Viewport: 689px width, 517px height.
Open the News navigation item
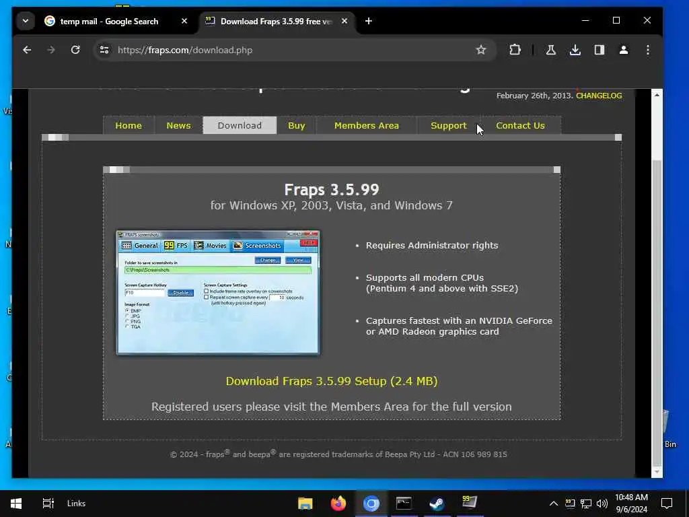(x=178, y=126)
